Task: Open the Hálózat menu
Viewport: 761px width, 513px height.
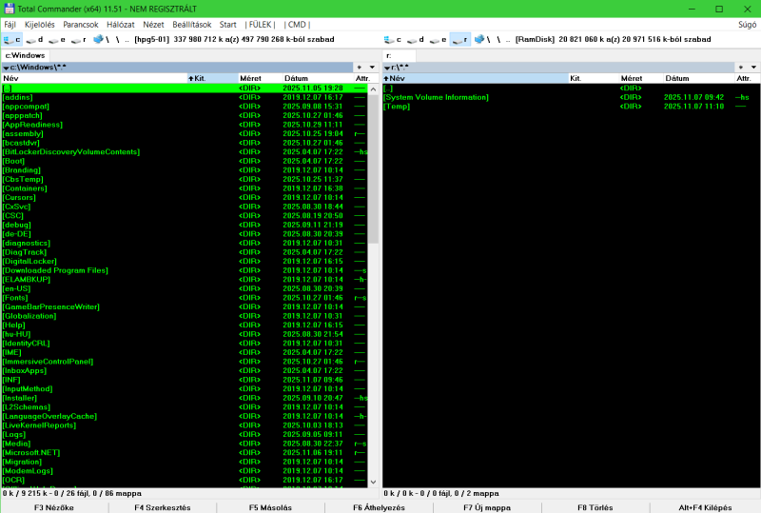Action: 121,25
